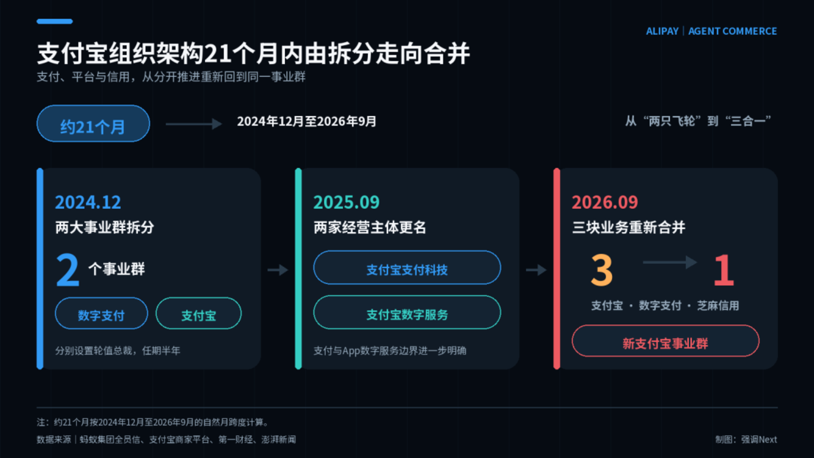
Task: Click the arrow between 2025.09 and 2026.09 cards
Action: pos(536,270)
